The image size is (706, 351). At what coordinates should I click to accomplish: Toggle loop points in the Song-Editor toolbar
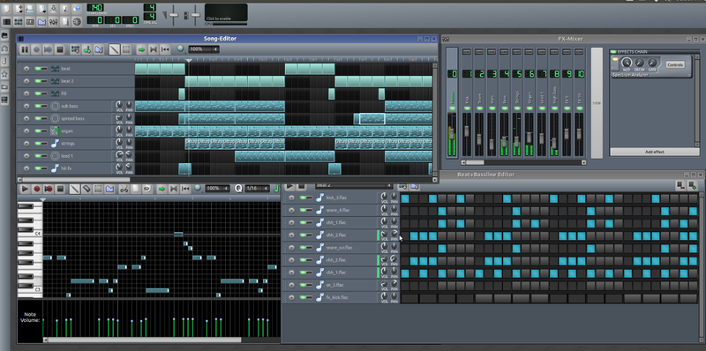pos(154,49)
